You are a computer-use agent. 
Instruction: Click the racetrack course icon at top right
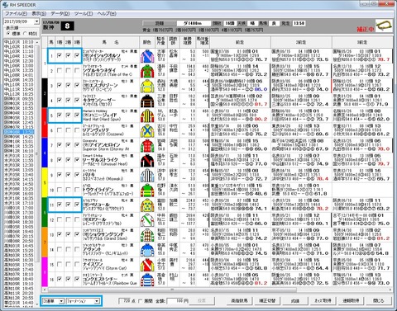[385, 26]
